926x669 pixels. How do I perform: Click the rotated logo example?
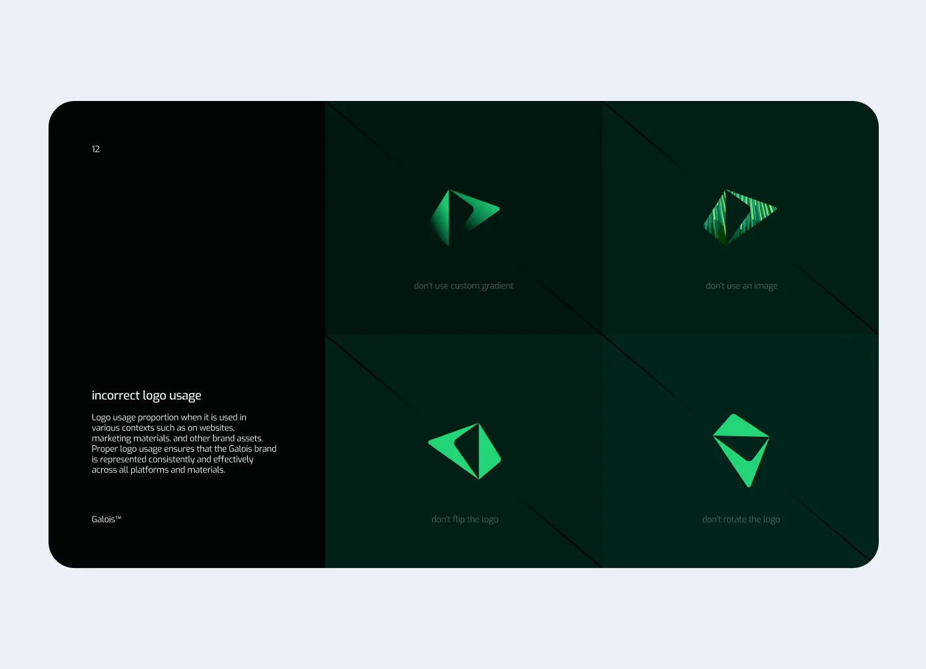741,451
